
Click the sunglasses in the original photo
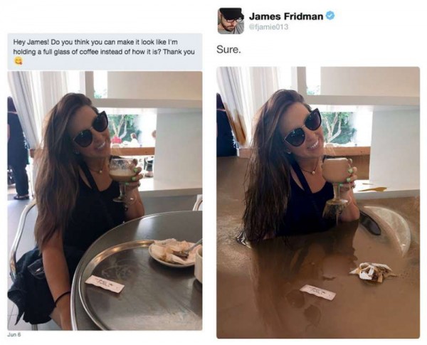[x=91, y=129]
